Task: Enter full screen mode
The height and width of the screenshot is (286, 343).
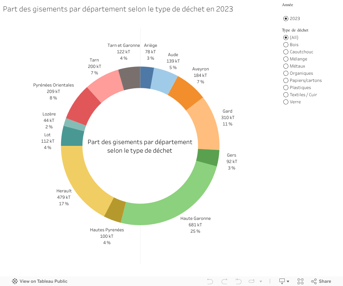Action: coord(300,281)
